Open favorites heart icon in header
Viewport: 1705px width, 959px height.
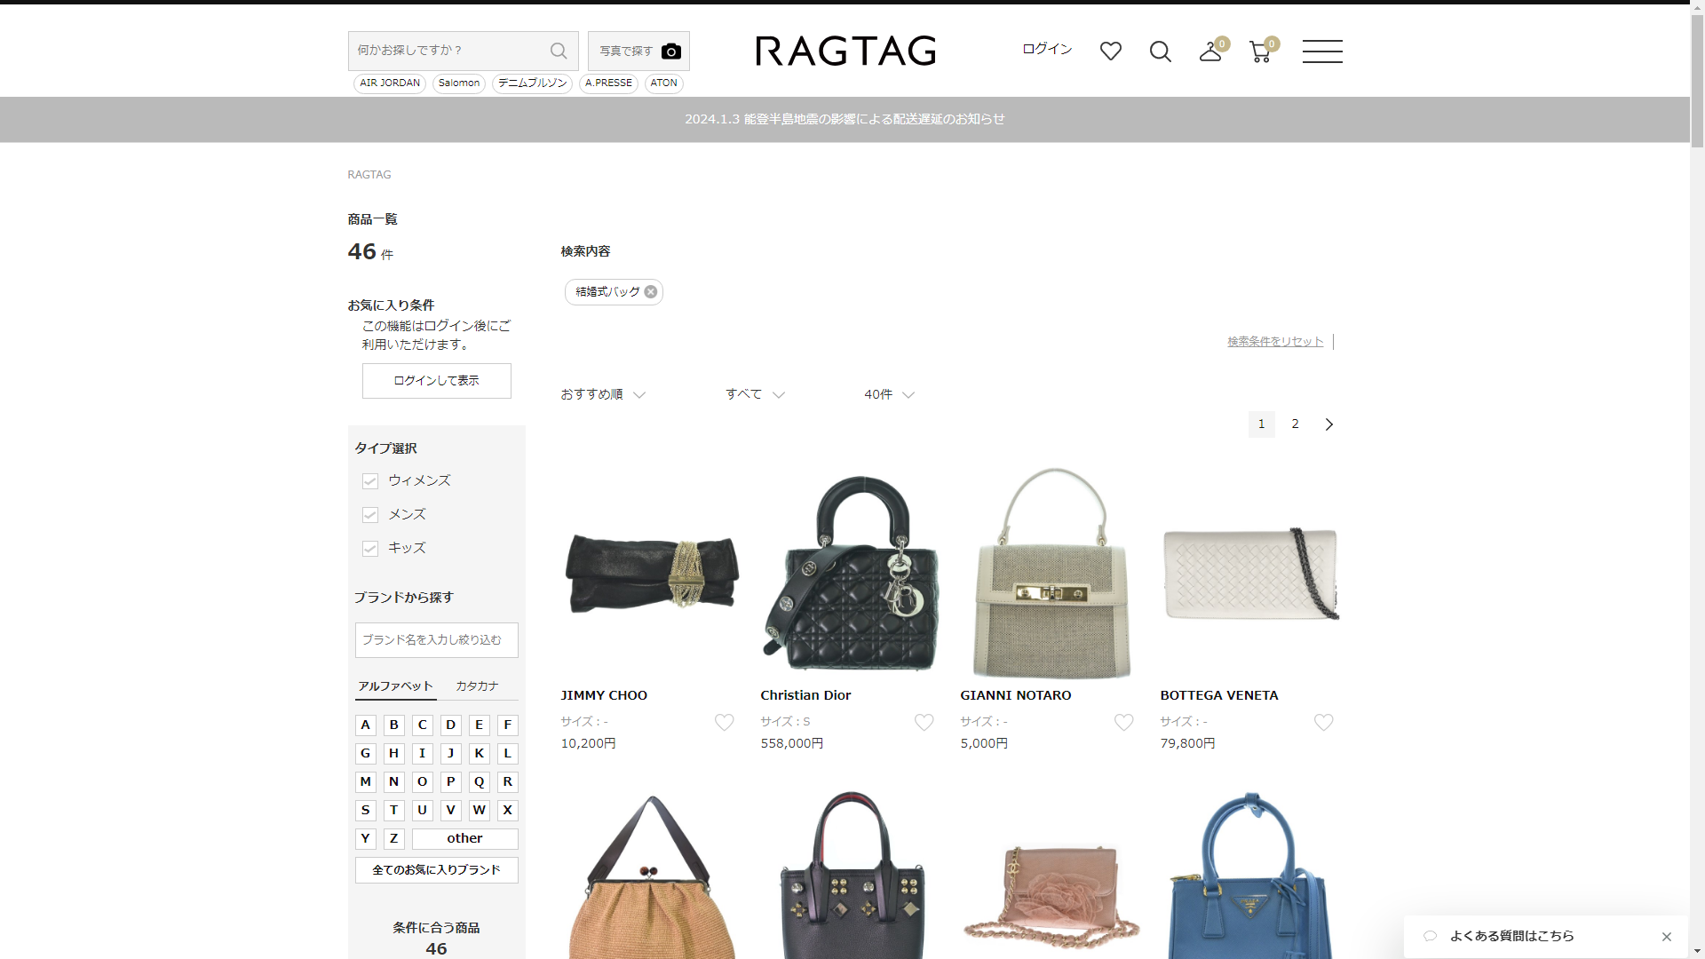1110,52
